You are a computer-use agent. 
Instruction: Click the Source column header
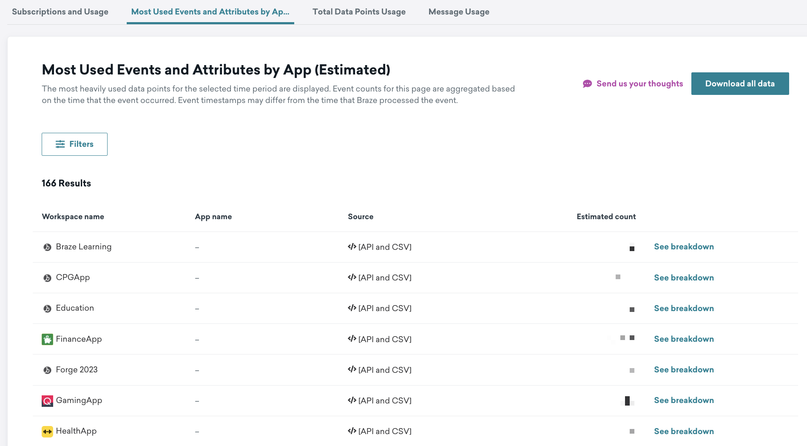(x=361, y=217)
